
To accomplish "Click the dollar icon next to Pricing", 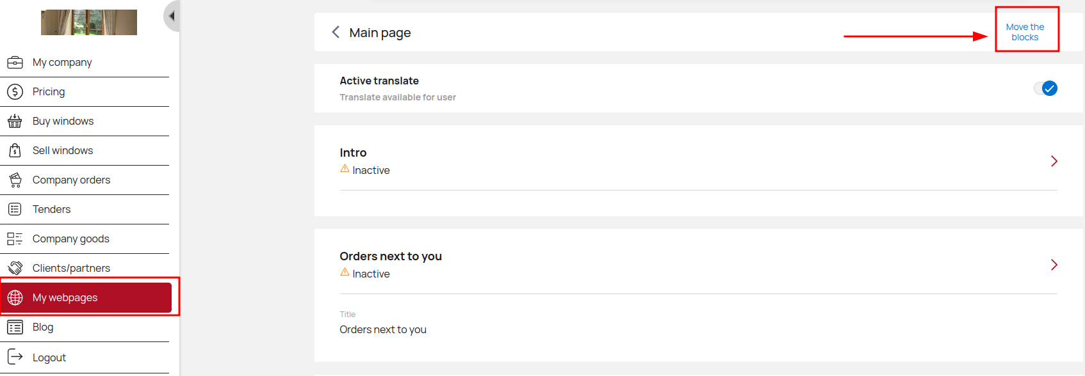I will pos(15,91).
